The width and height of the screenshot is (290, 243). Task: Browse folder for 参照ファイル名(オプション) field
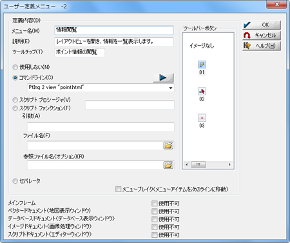(168, 165)
